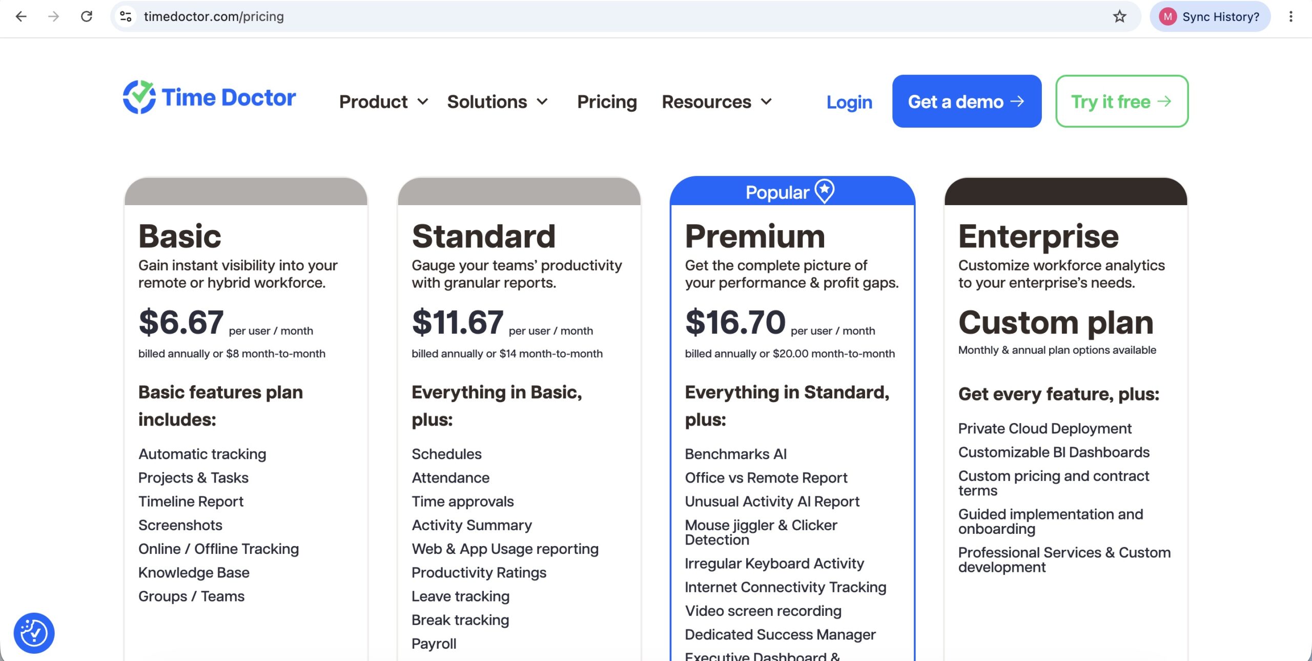Click the Sync History profile chip
This screenshot has height=661, width=1312.
[1210, 16]
